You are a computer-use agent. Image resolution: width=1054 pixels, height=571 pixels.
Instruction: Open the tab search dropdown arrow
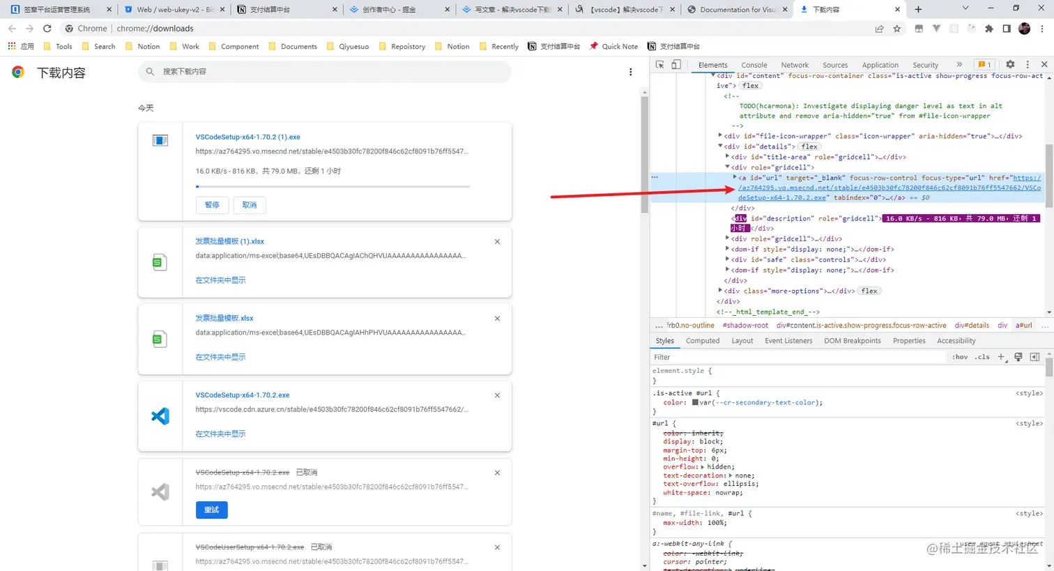coord(965,8)
